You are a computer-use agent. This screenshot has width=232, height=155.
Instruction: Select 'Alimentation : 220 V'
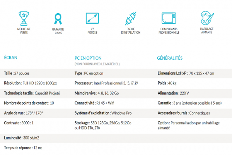pyautogui.click(x=173, y=93)
